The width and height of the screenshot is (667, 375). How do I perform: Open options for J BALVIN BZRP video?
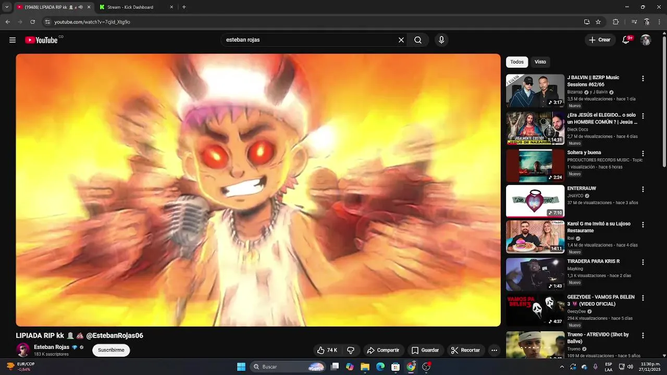[643, 79]
